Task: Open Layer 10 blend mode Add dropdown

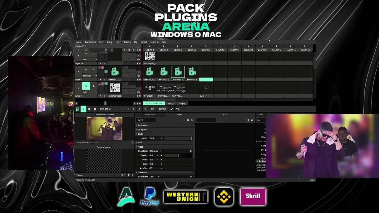Action: tap(90, 59)
